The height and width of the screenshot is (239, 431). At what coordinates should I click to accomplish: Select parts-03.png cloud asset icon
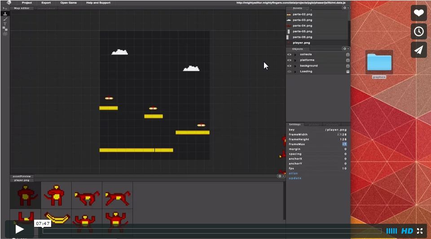tap(289, 20)
